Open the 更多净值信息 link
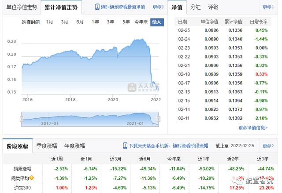The image size is (282, 193). (253, 127)
